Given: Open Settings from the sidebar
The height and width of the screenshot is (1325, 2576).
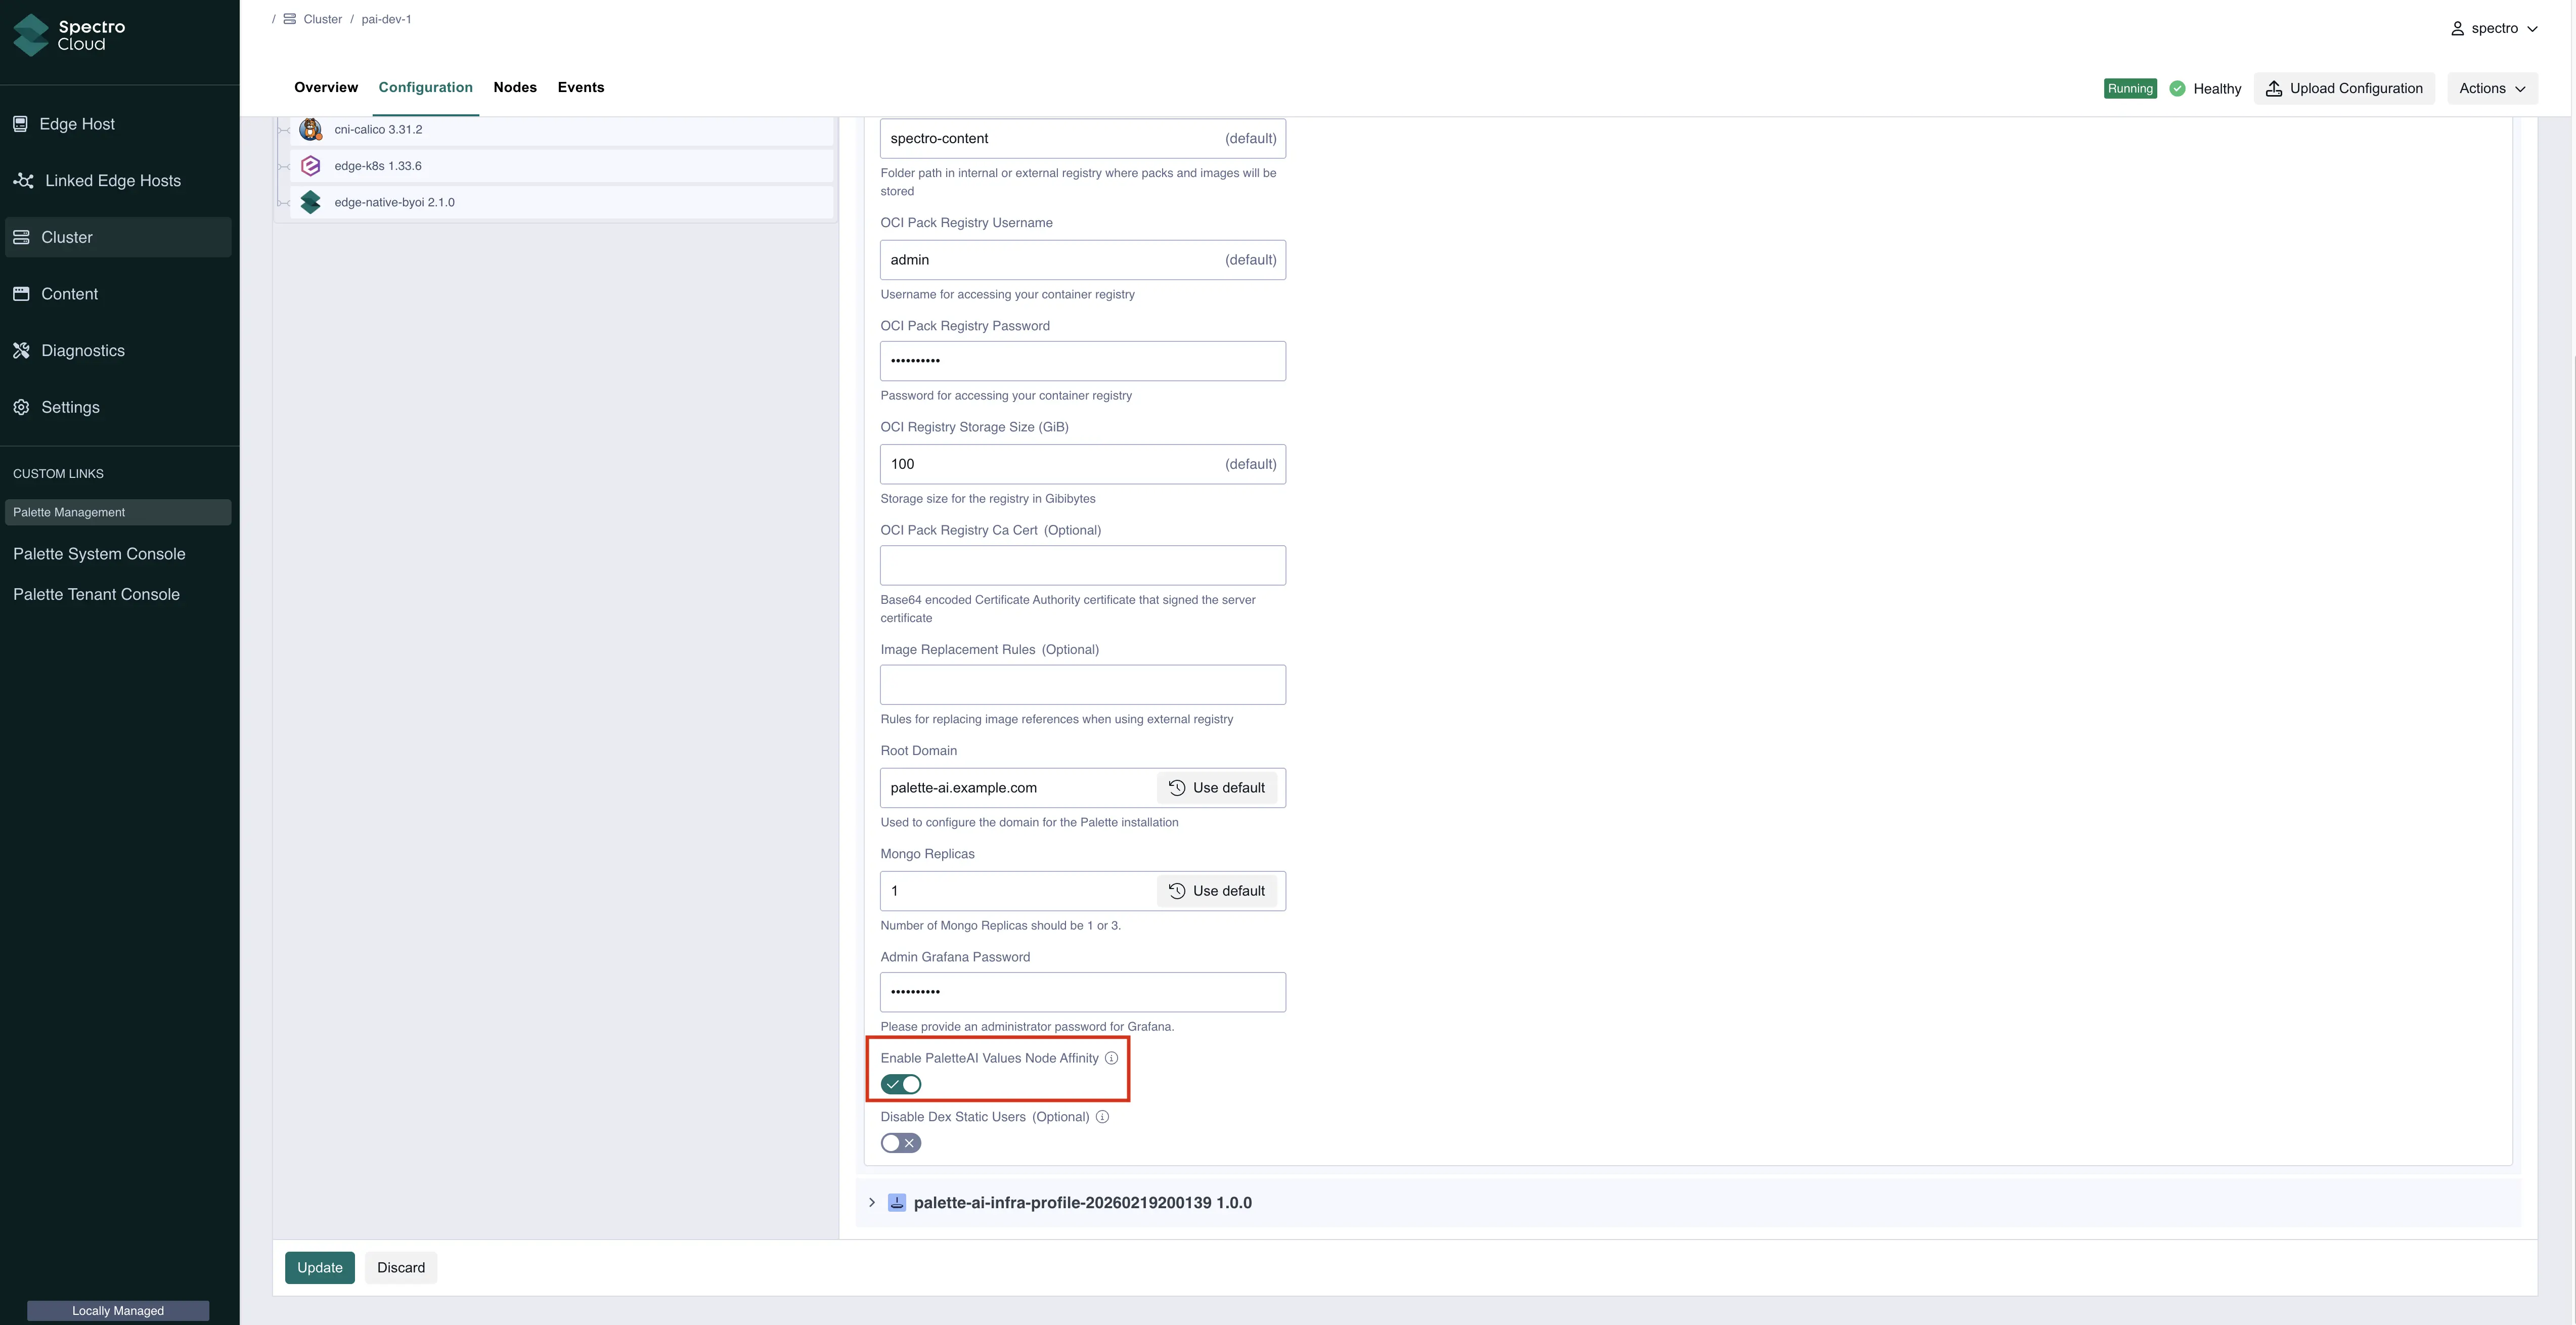Looking at the screenshot, I should [70, 407].
